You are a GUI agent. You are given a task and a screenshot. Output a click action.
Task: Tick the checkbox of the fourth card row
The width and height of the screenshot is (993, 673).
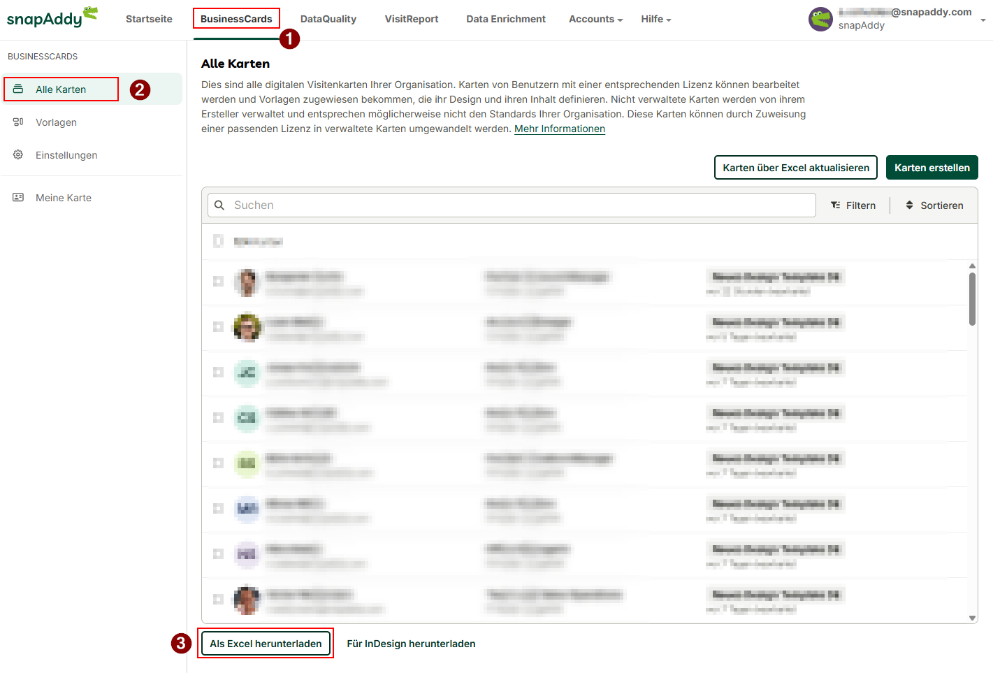218,417
